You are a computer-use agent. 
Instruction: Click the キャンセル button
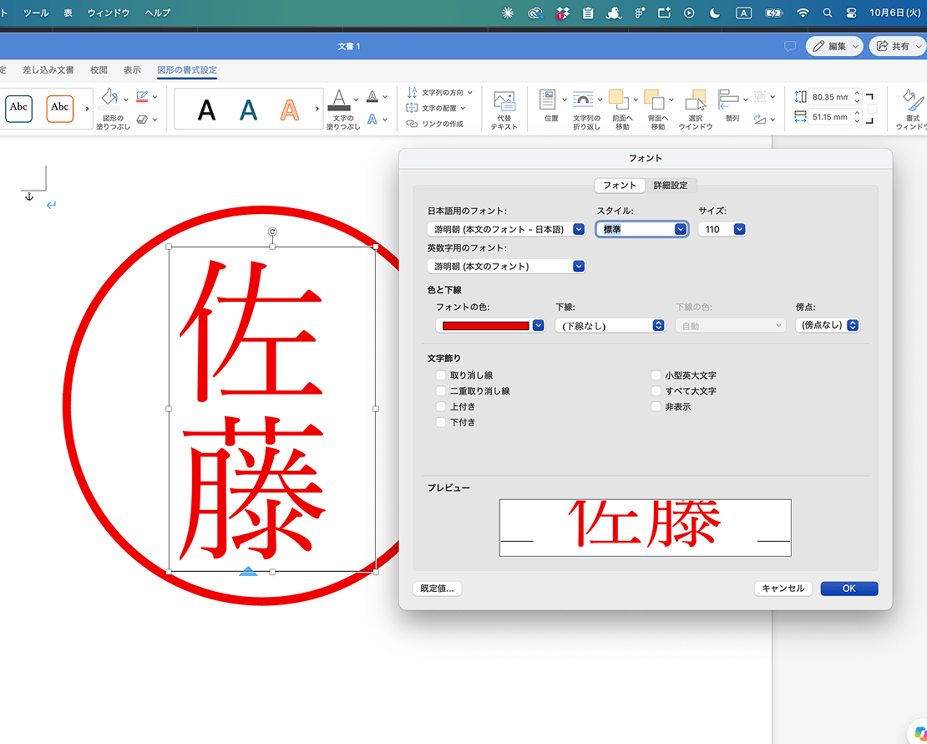[x=783, y=589]
